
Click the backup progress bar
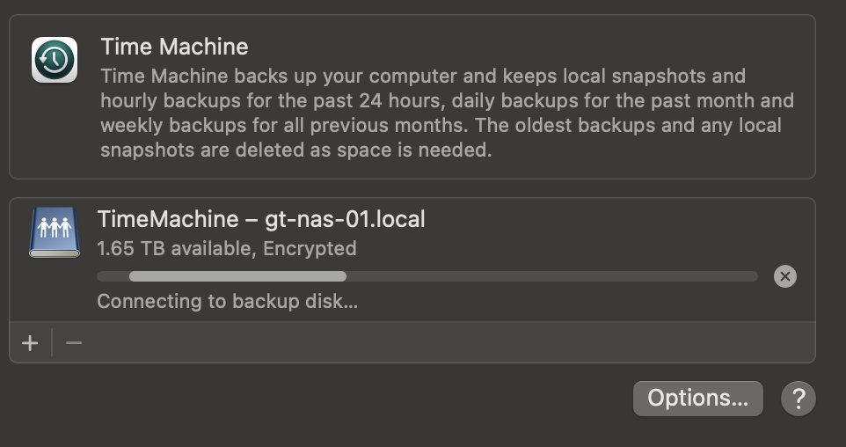[x=427, y=276]
